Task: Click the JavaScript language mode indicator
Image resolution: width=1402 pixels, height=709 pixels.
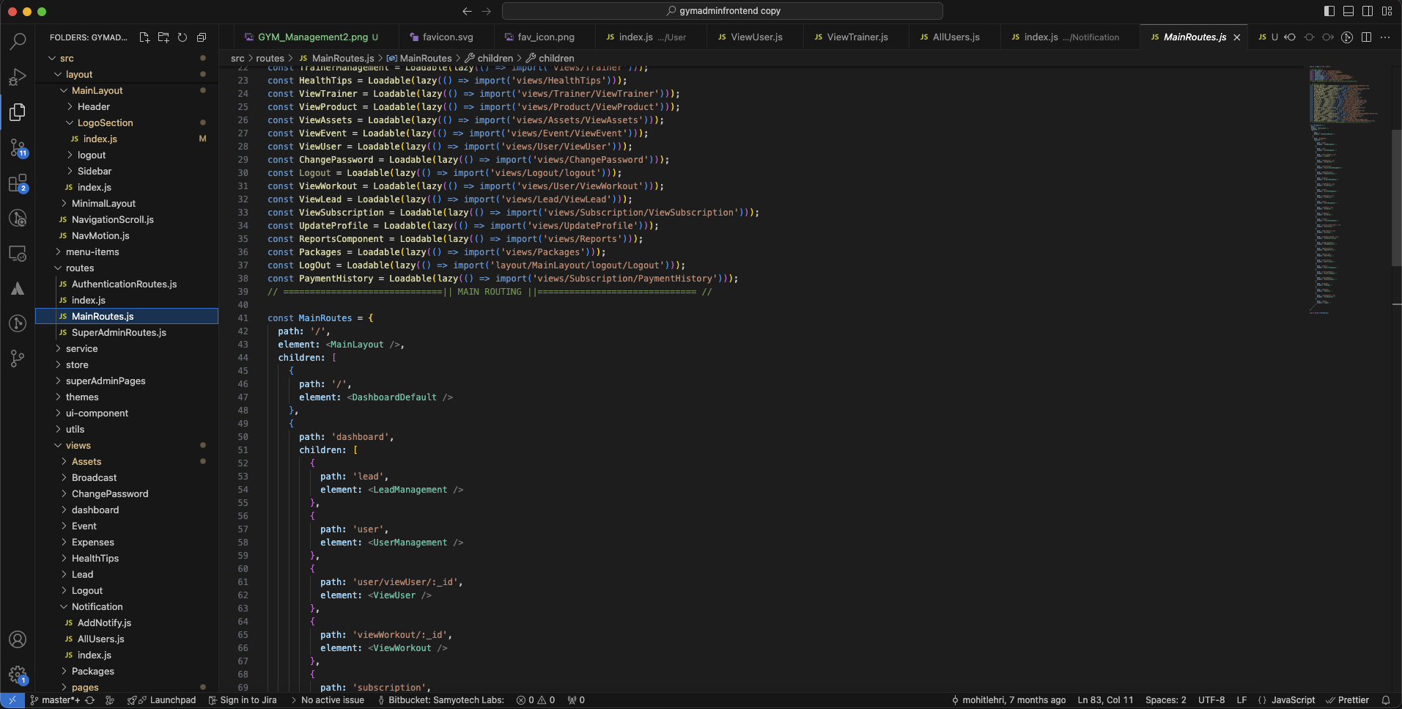Action: coord(1292,700)
